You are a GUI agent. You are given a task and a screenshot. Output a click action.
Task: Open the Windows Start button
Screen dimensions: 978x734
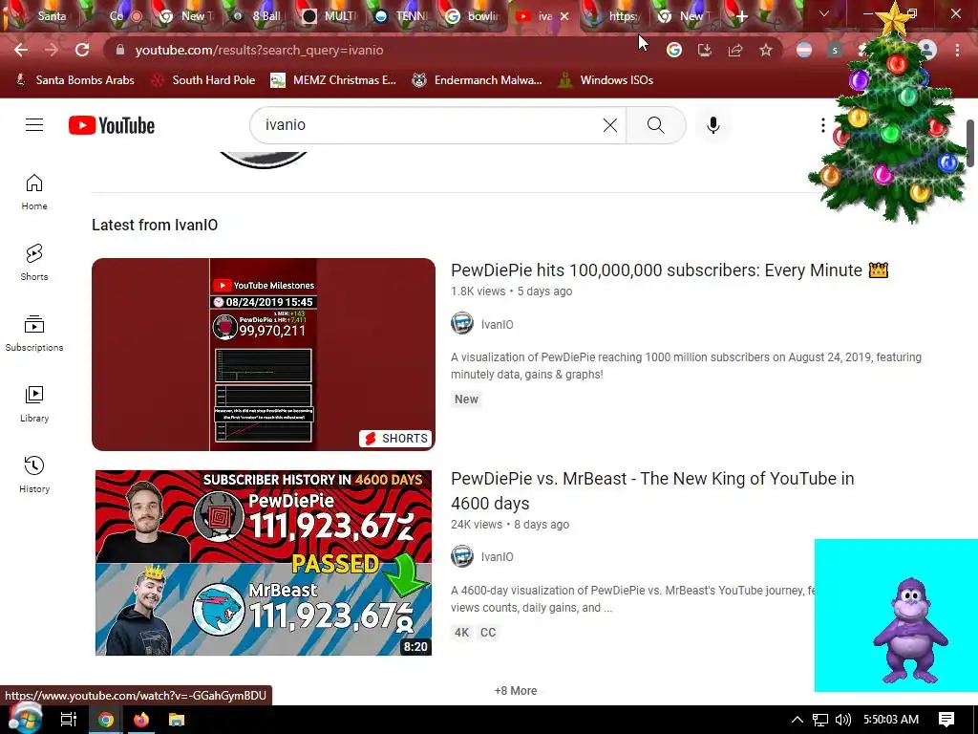(x=25, y=719)
